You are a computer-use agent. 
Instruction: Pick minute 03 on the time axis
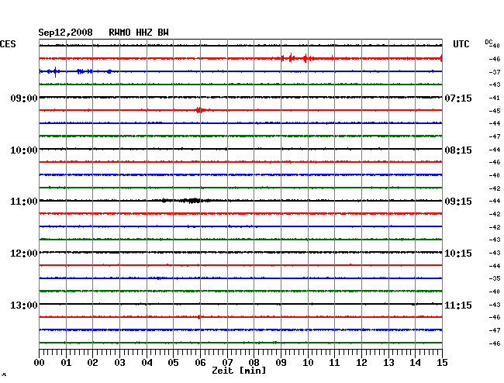120,362
